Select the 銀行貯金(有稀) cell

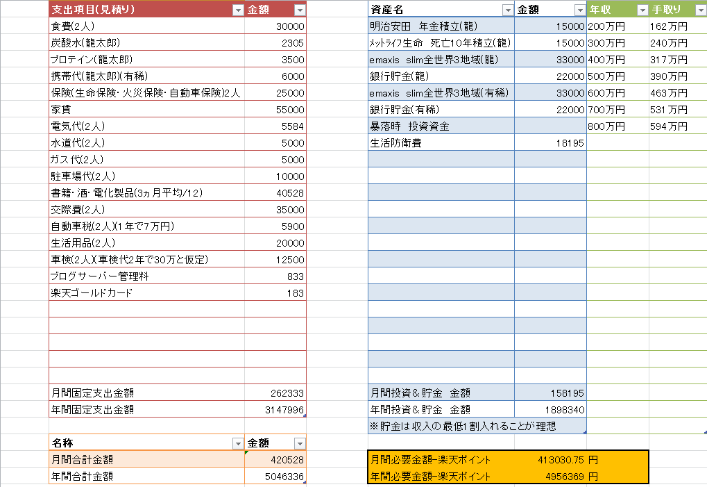click(x=441, y=110)
